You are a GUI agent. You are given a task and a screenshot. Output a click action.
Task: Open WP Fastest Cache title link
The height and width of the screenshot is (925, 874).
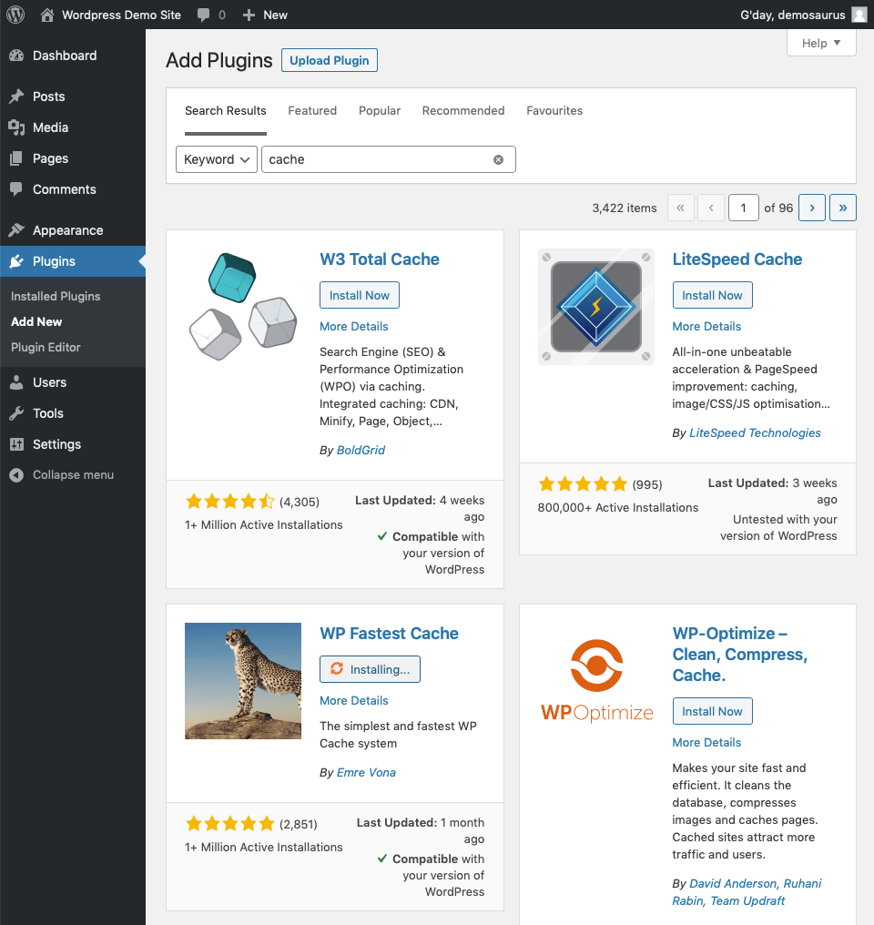389,633
